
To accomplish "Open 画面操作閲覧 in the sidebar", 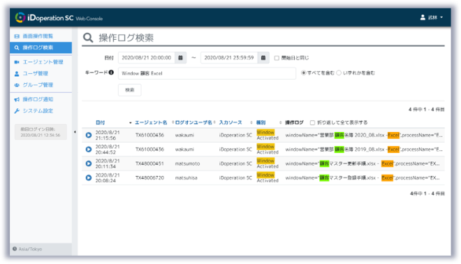I will tap(38, 36).
